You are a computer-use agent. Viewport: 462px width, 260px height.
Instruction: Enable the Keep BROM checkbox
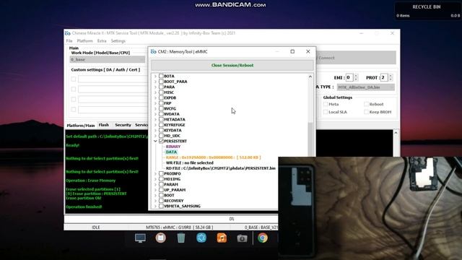coord(366,112)
